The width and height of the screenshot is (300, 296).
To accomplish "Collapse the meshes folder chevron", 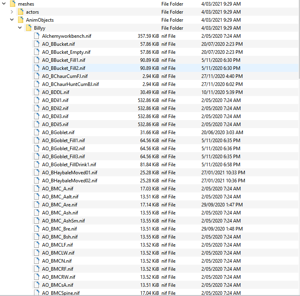I will tap(4, 4).
